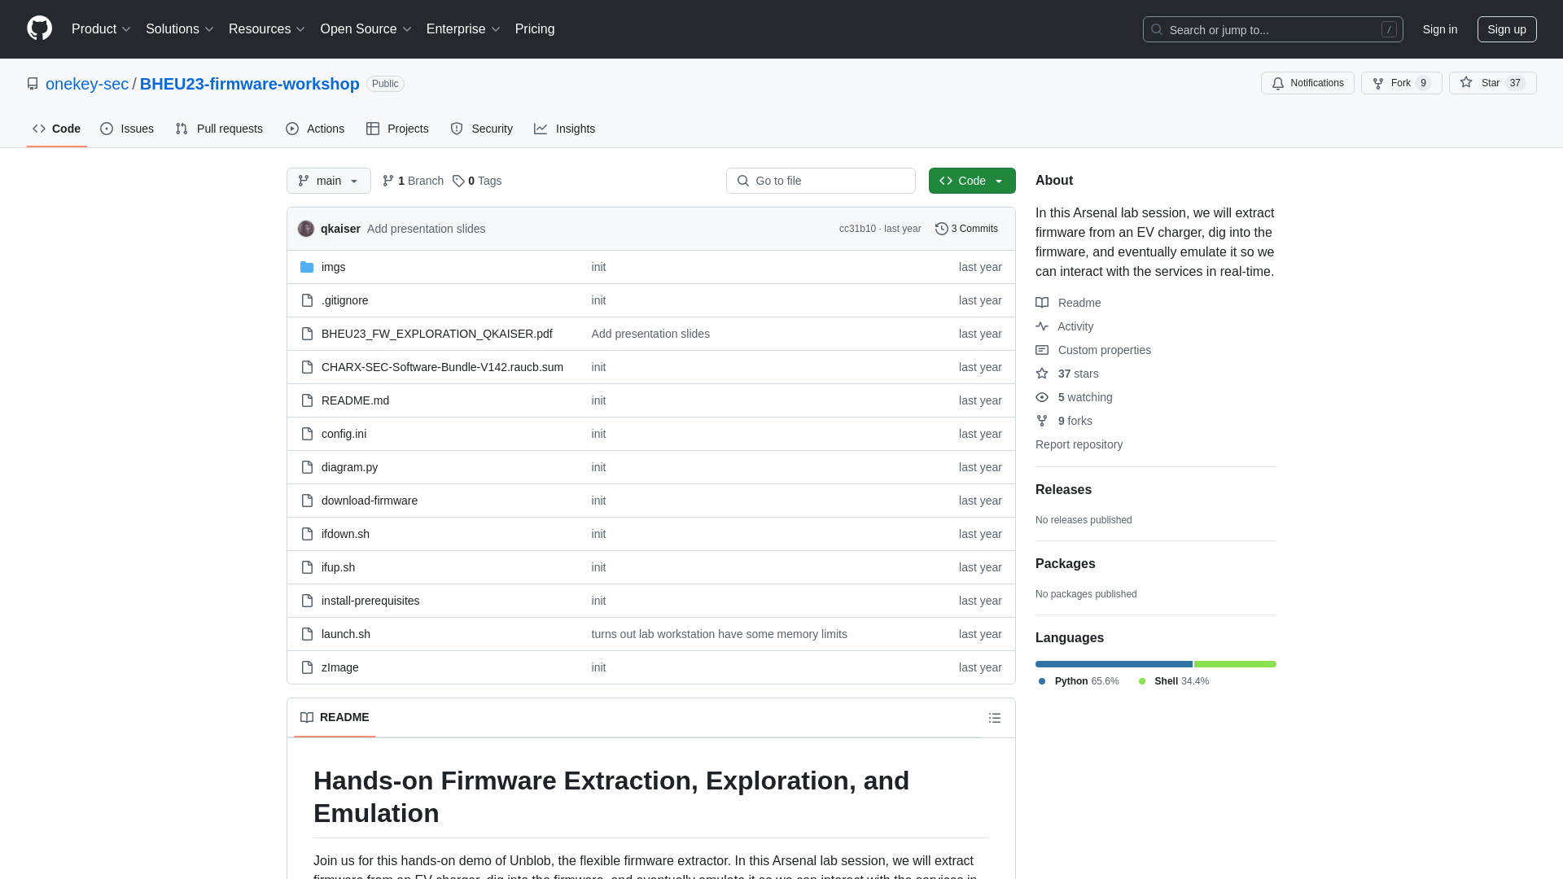1563x879 pixels.
Task: Click qkaiser's avatar image
Action: tap(306, 229)
